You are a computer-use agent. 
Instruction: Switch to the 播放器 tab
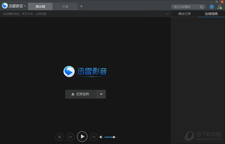click(40, 7)
